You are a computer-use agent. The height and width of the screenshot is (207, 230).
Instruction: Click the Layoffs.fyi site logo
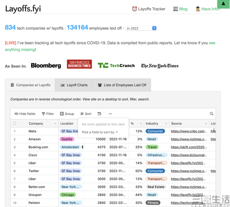23,9
